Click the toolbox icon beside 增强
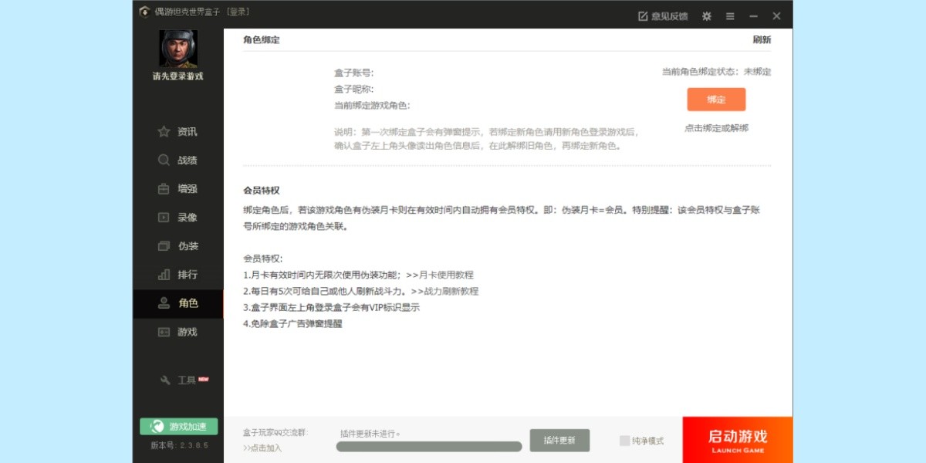This screenshot has width=926, height=463. point(164,189)
